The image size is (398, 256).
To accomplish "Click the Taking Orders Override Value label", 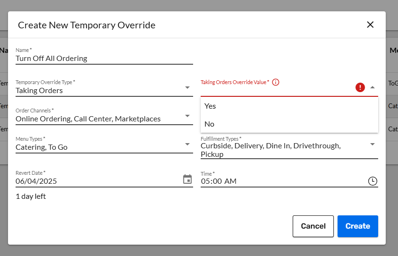I will pos(235,82).
